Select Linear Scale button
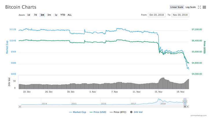 (177, 7)
